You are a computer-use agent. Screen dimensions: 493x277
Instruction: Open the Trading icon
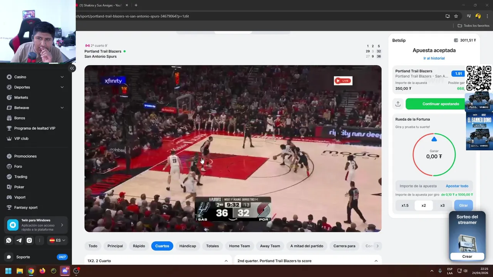9,177
